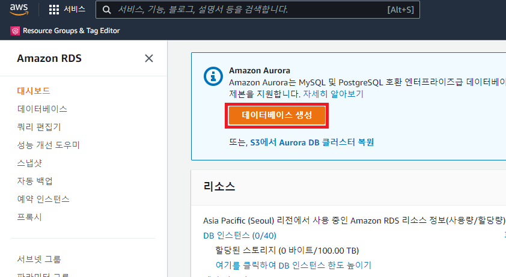Close the Amazon RDS navigation panel

pyautogui.click(x=149, y=58)
